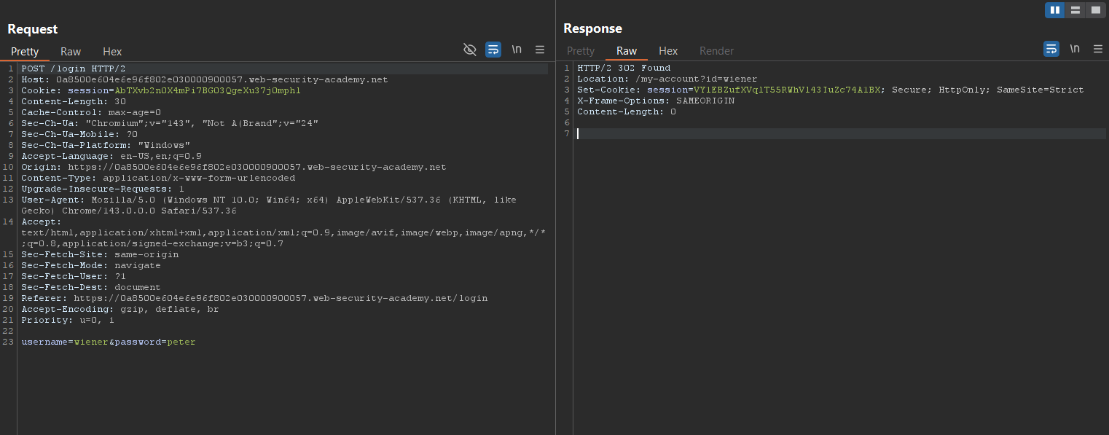The width and height of the screenshot is (1109, 435).
Task: Select the top-bottom stacked layout icon
Action: pos(1075,10)
